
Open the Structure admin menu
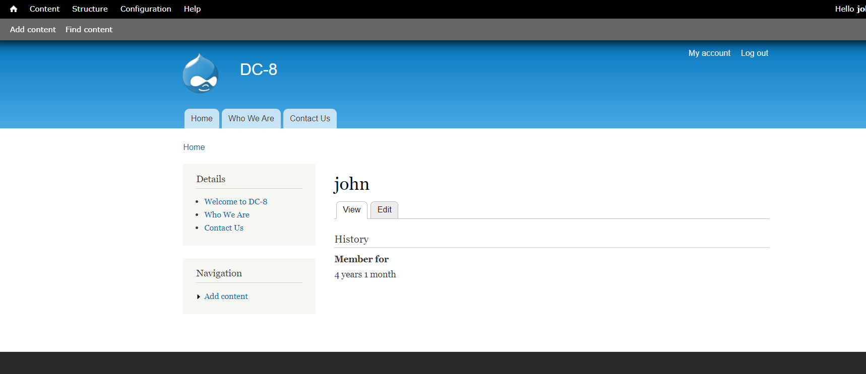(90, 9)
